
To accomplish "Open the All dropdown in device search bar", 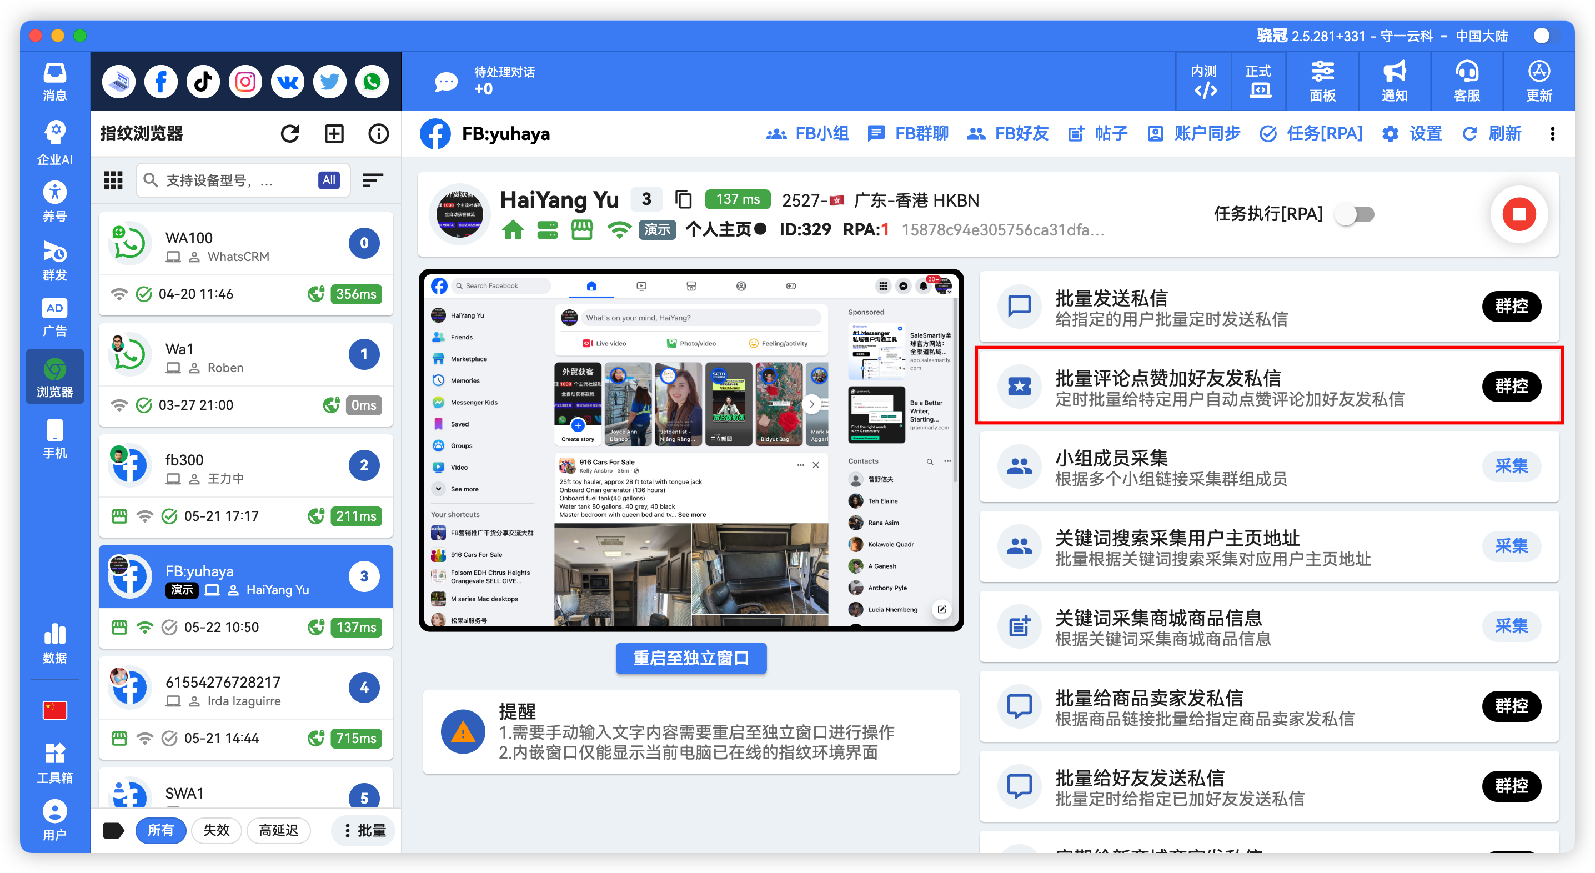I will [329, 180].
